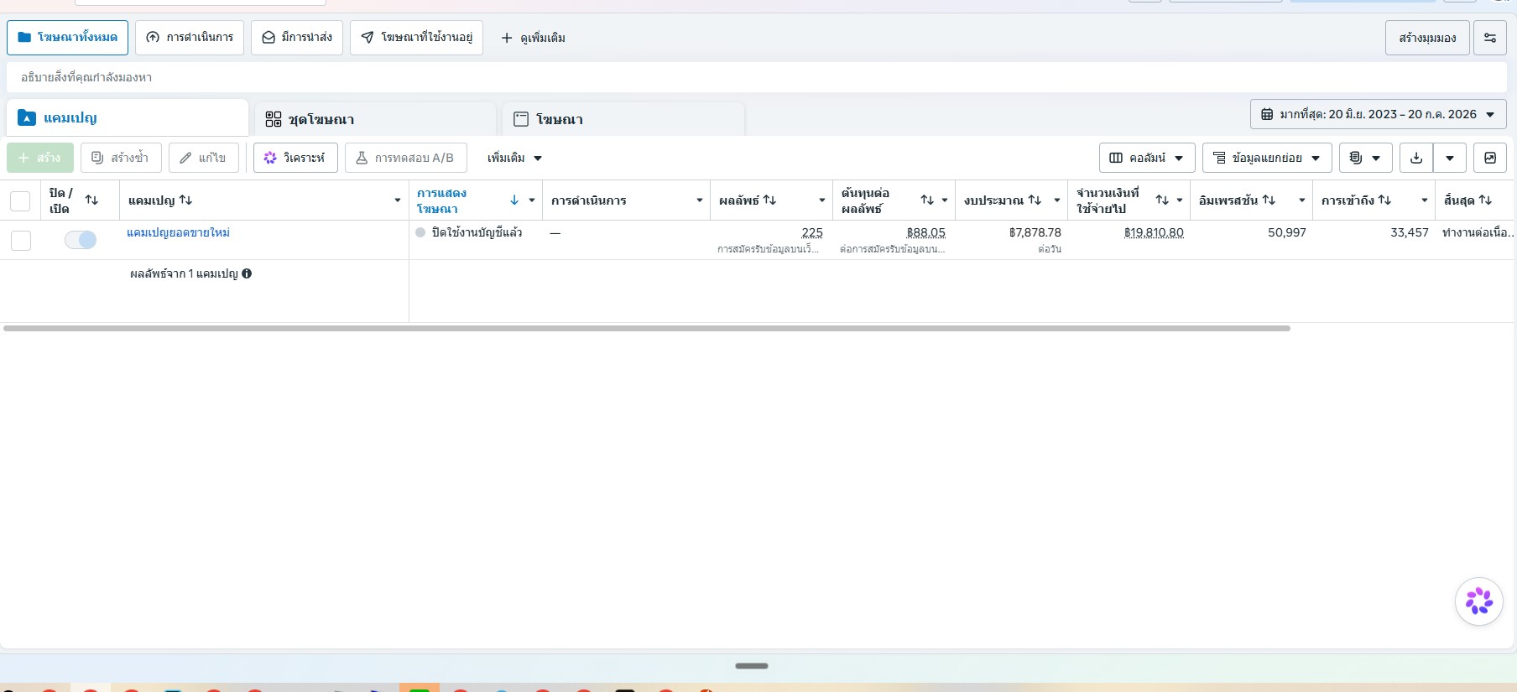Image resolution: width=1517 pixels, height=692 pixels.
Task: Click the share chart icon button
Action: click(x=1490, y=158)
